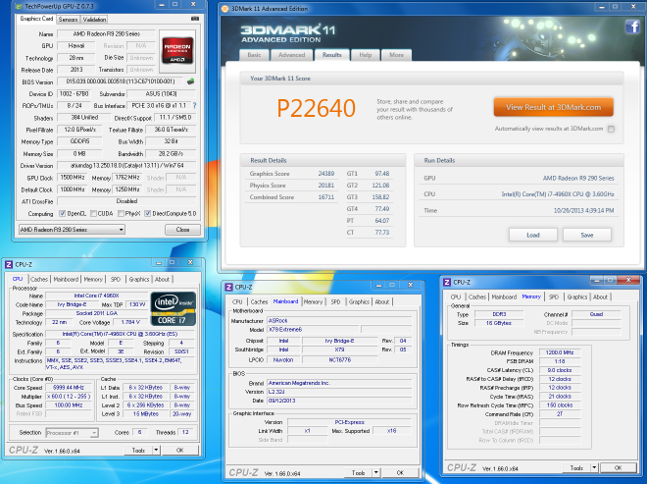Expand Tools dropdown arrow in CPU-Z Memory window

coord(594,467)
